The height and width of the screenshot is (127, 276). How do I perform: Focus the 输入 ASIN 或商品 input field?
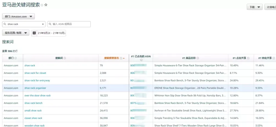coord(69,24)
